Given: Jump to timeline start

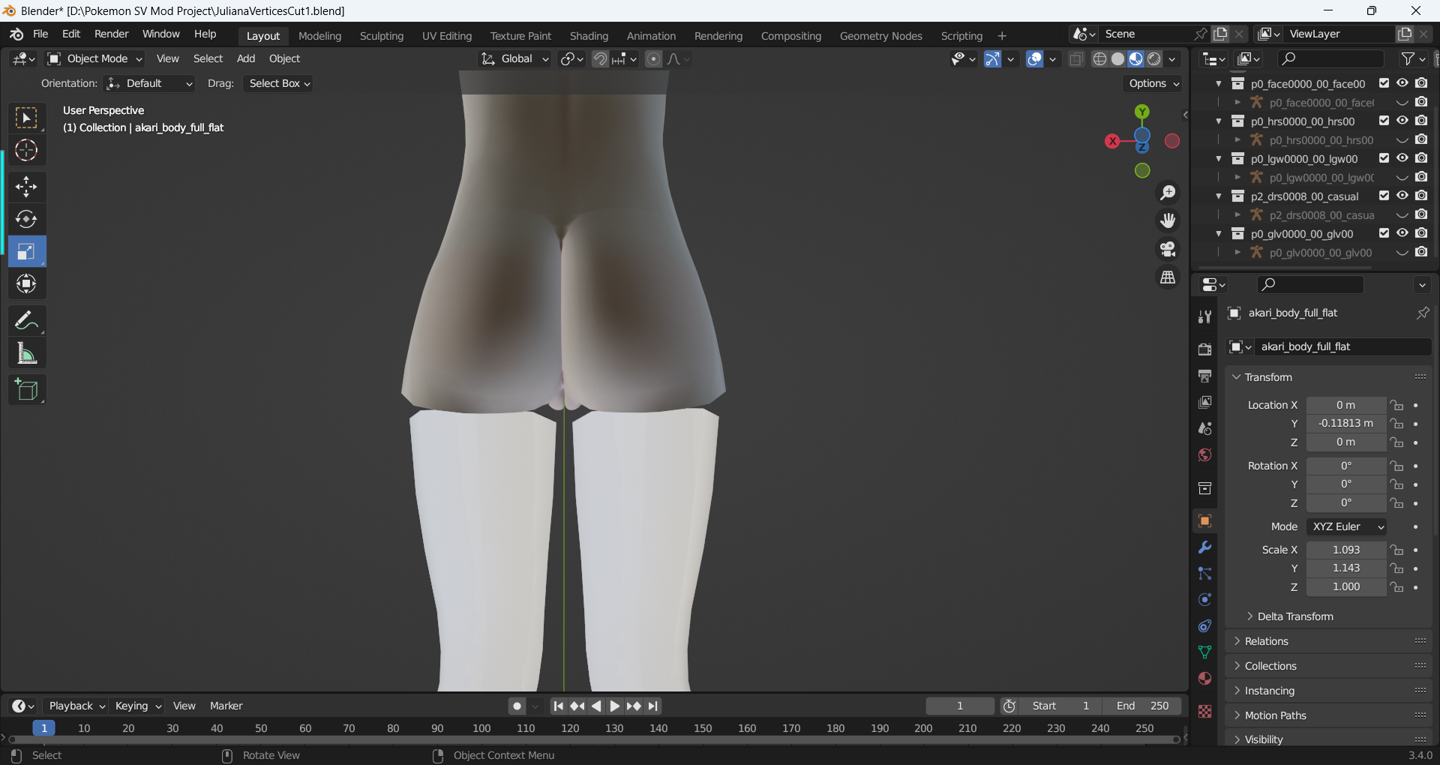Looking at the screenshot, I should 559,706.
